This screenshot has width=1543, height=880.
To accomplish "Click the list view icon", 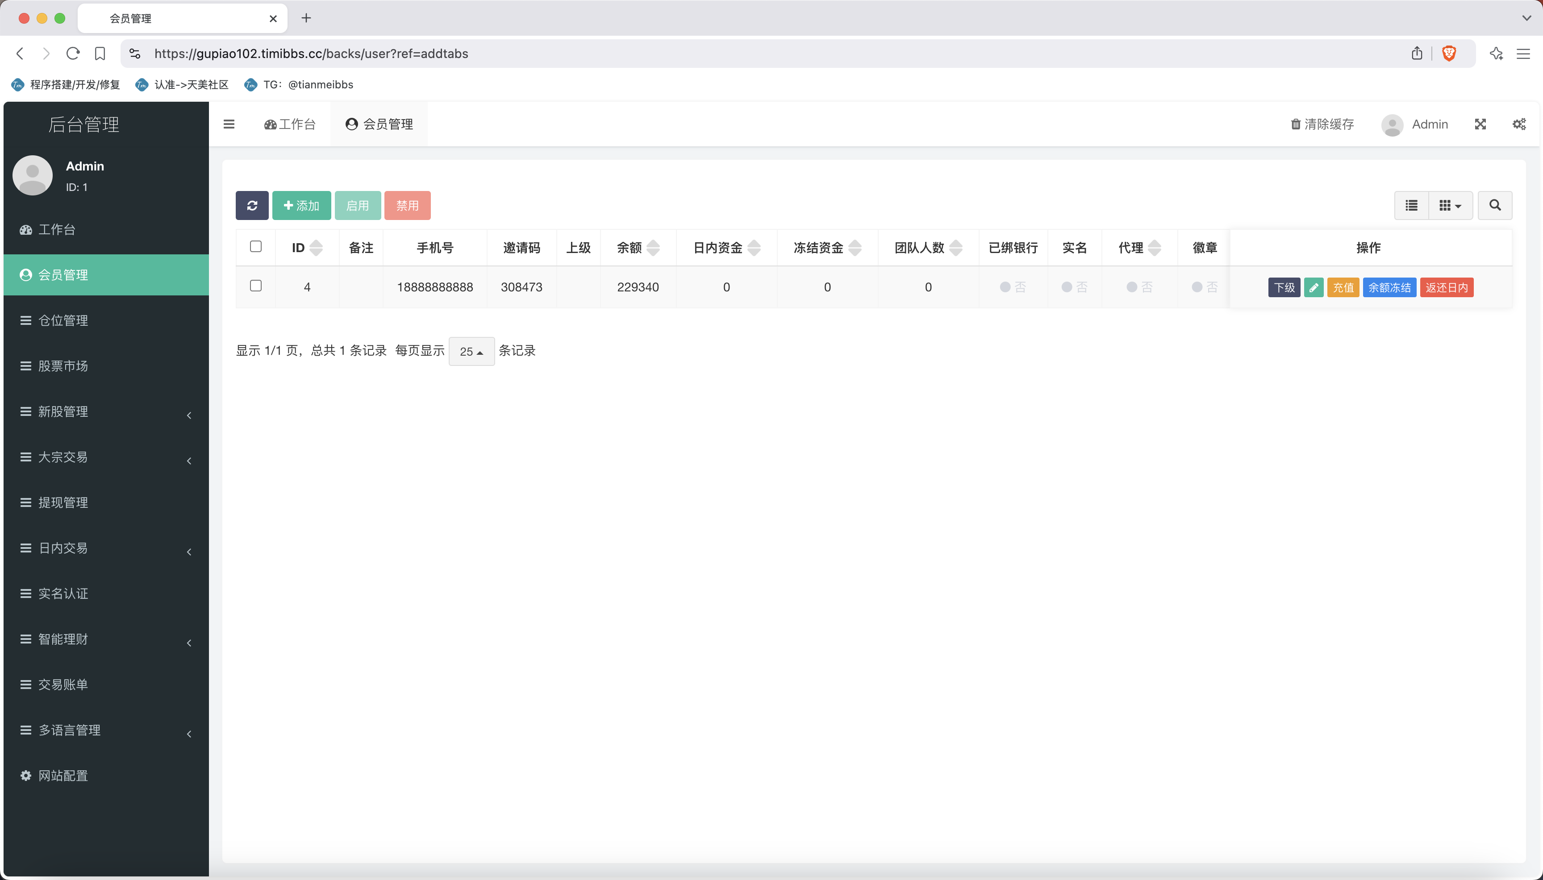I will pyautogui.click(x=1412, y=205).
